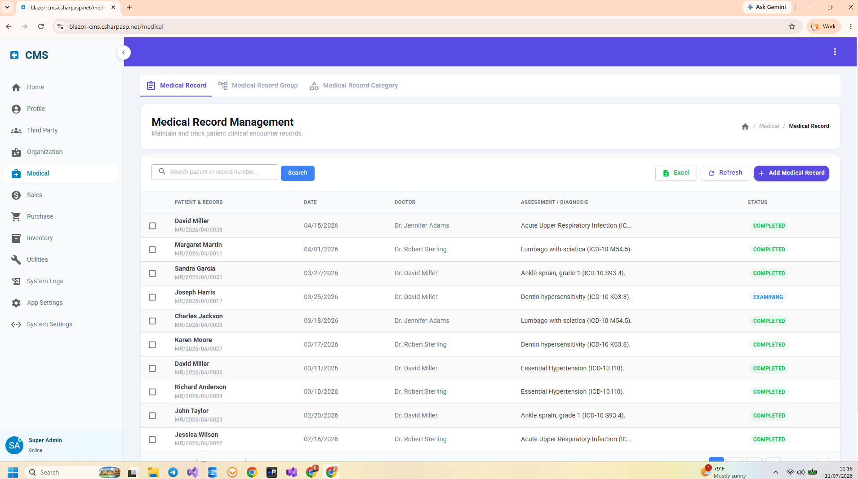Viewport: 858px width, 479px height.
Task: Check the Jessica Wilson row checkbox
Action: coord(152,439)
